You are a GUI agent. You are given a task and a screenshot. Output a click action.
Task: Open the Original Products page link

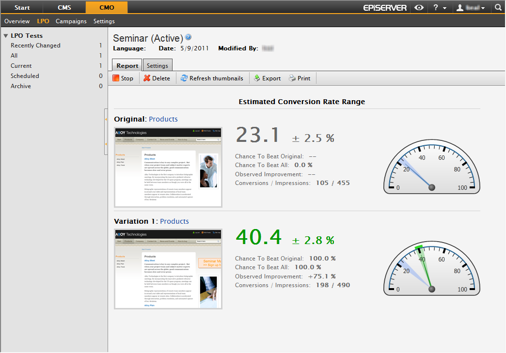pyautogui.click(x=163, y=119)
